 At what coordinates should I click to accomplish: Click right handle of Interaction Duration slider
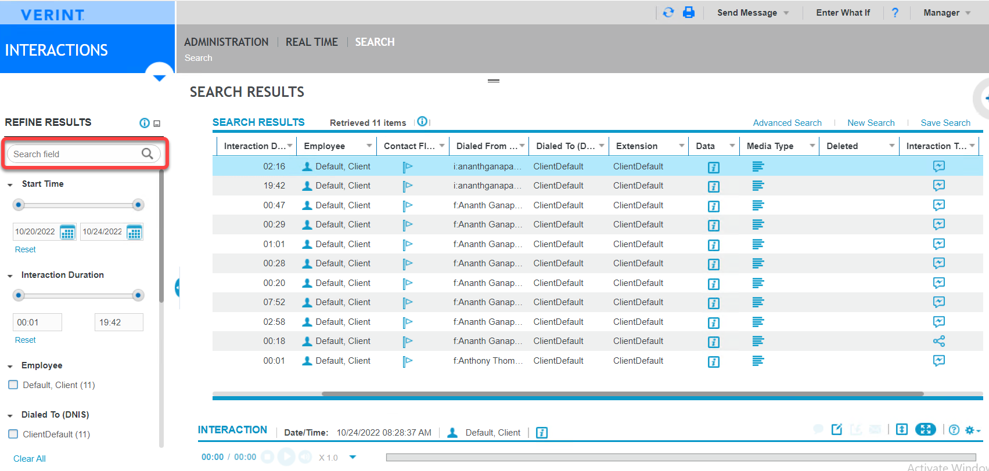pyautogui.click(x=138, y=295)
